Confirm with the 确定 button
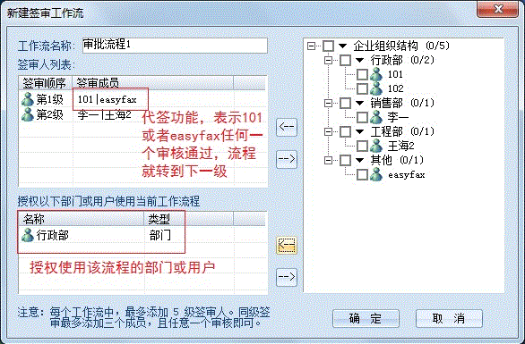Viewport: 525px width, 344px height. click(x=366, y=319)
